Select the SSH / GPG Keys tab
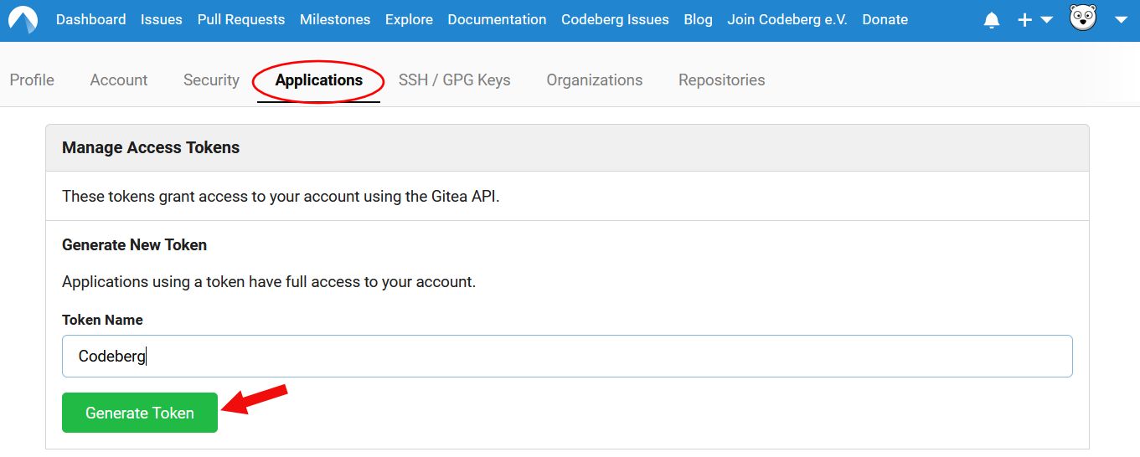Viewport: 1140px width, 457px height. point(454,80)
